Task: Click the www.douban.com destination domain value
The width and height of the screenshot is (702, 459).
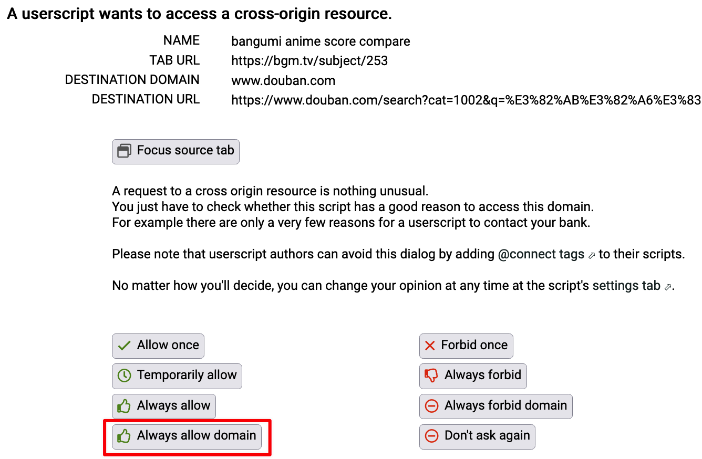Action: pos(283,80)
